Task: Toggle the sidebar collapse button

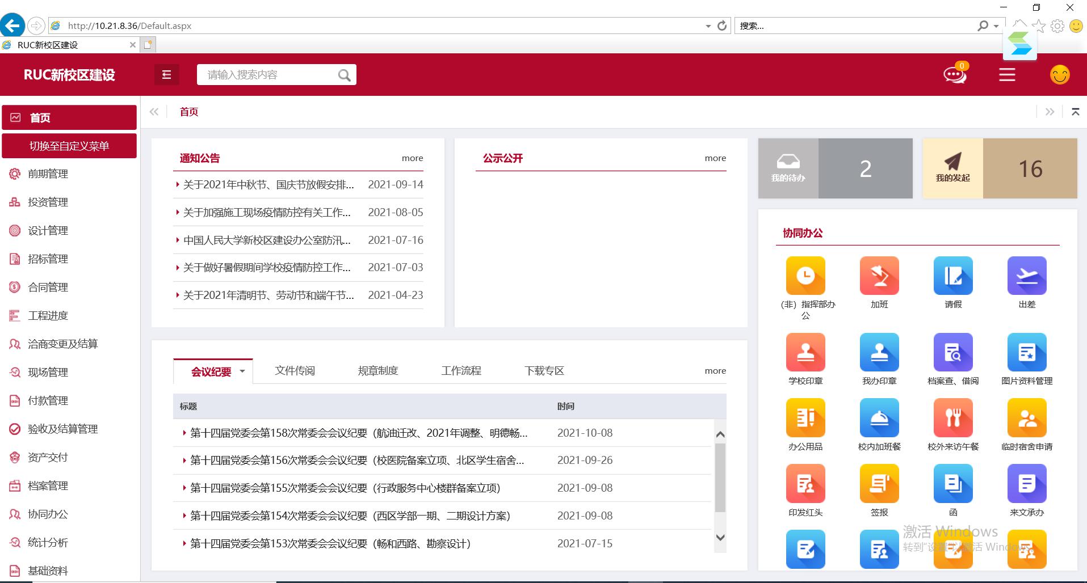Action: [x=166, y=75]
